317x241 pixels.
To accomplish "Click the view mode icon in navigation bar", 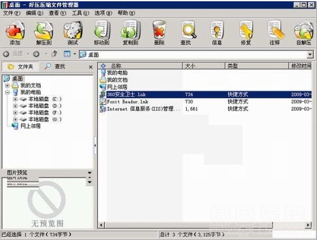I will coord(67,54).
